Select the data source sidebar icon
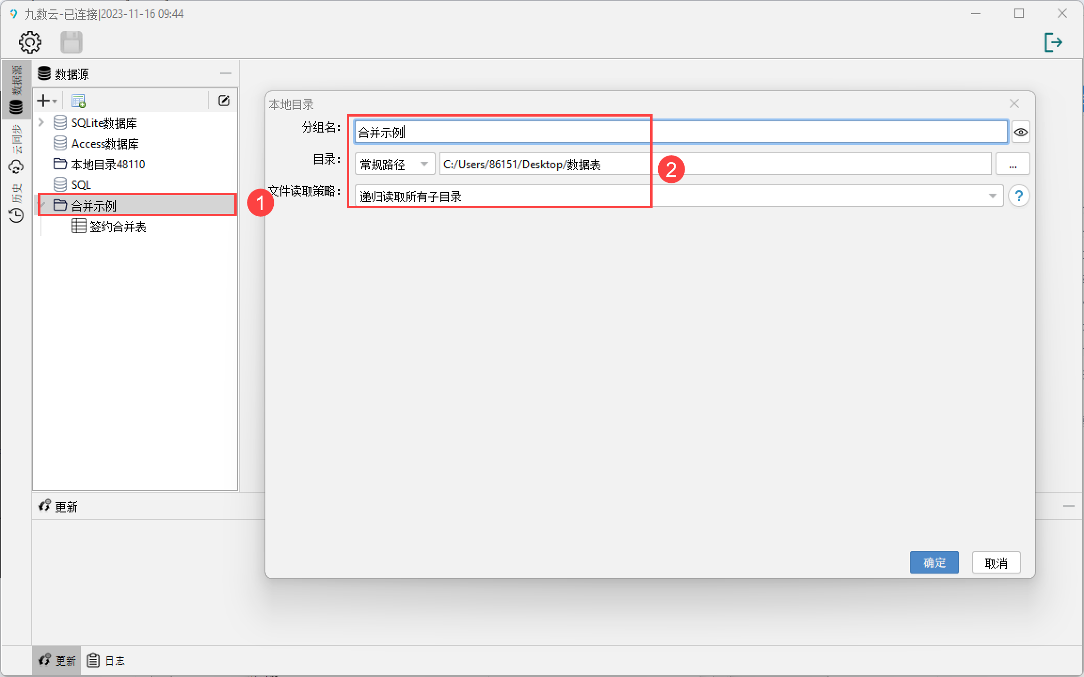This screenshot has height=677, width=1084. tap(16, 106)
